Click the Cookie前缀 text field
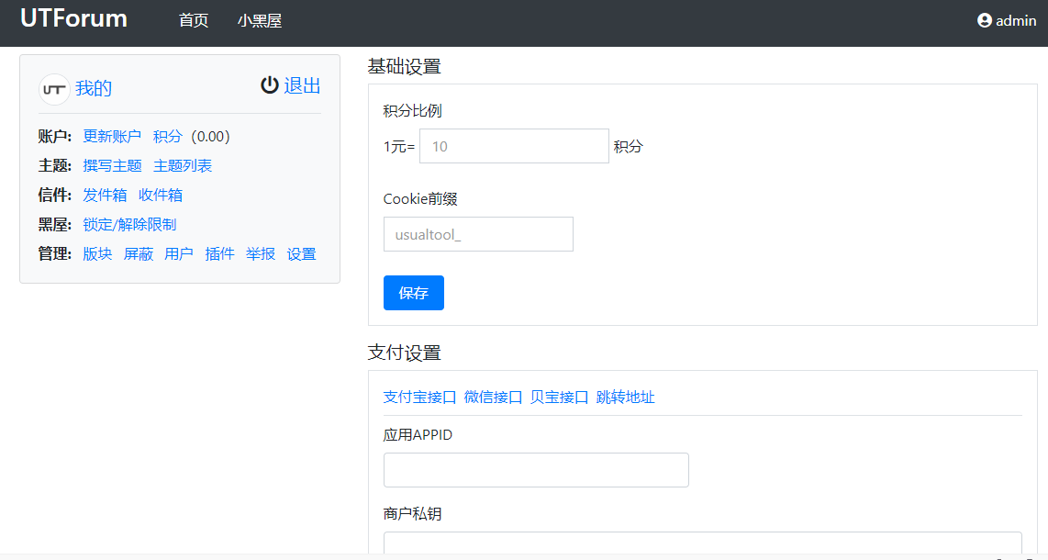1048x560 pixels. point(478,234)
